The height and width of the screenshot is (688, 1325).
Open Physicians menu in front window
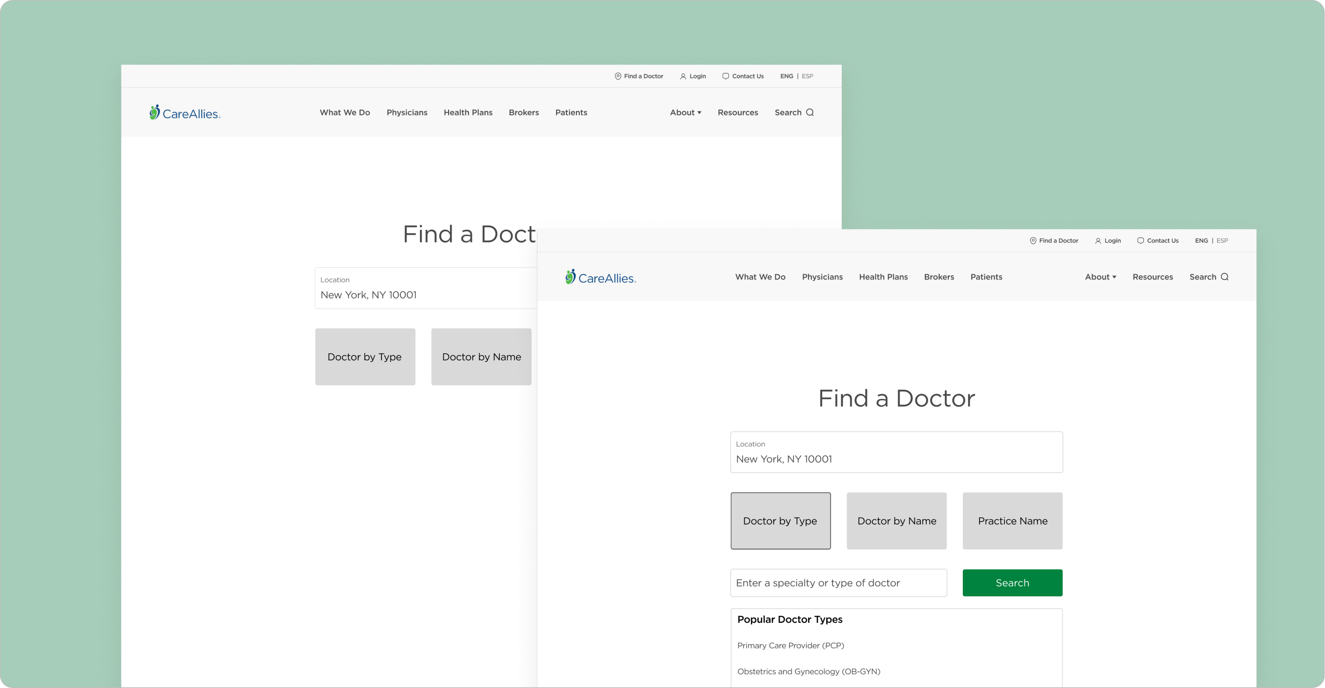tap(822, 277)
